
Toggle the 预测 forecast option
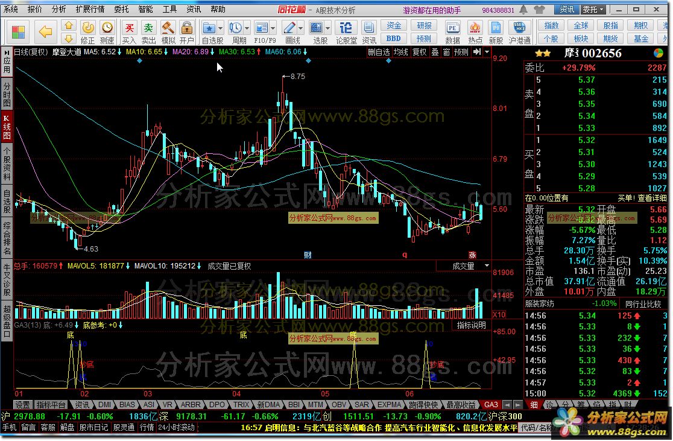(x=461, y=52)
